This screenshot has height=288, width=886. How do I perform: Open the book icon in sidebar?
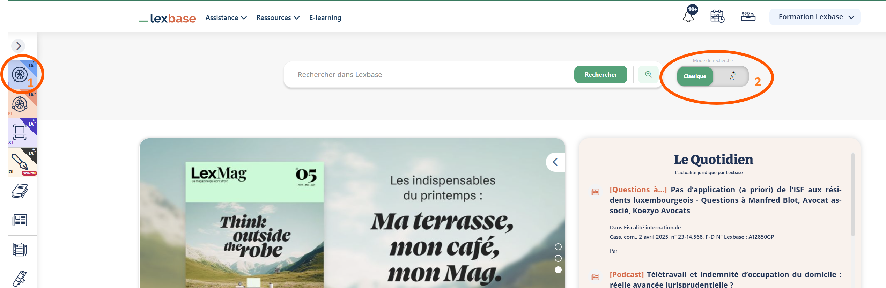click(x=20, y=191)
